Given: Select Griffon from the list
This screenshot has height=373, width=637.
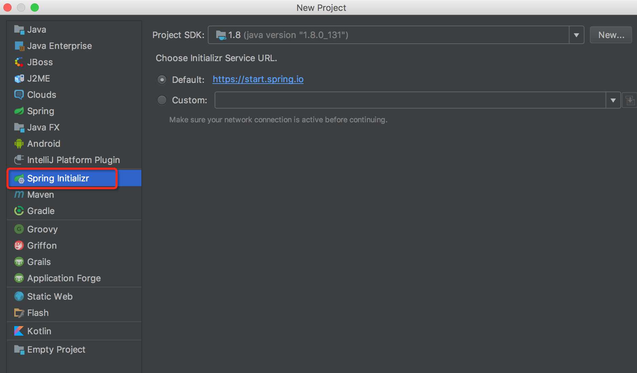Looking at the screenshot, I should pos(74,246).
